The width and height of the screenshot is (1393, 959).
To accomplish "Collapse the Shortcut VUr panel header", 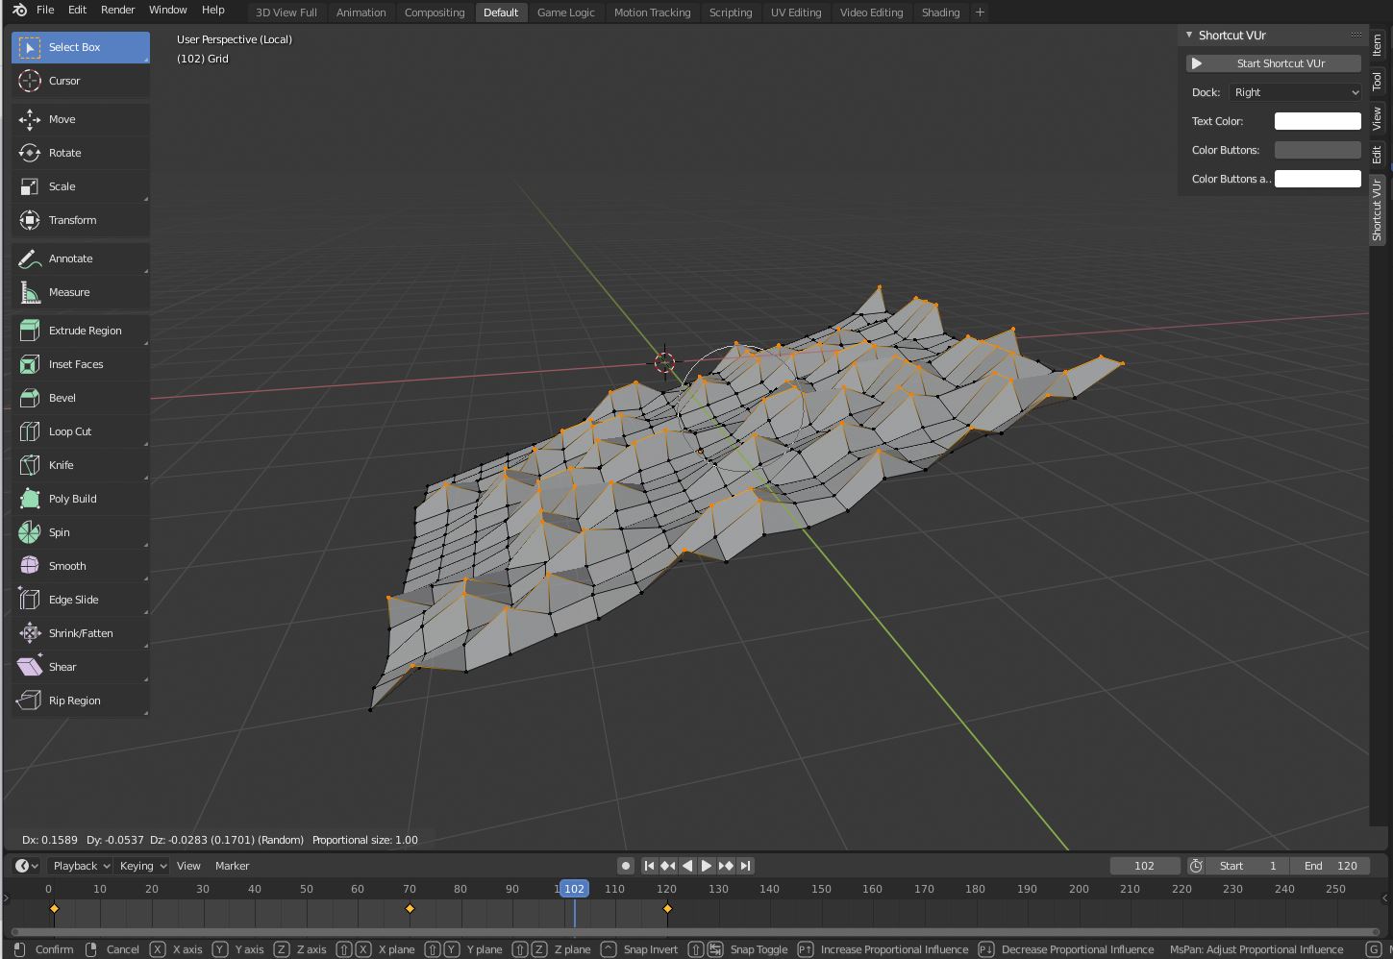I will 1189,35.
